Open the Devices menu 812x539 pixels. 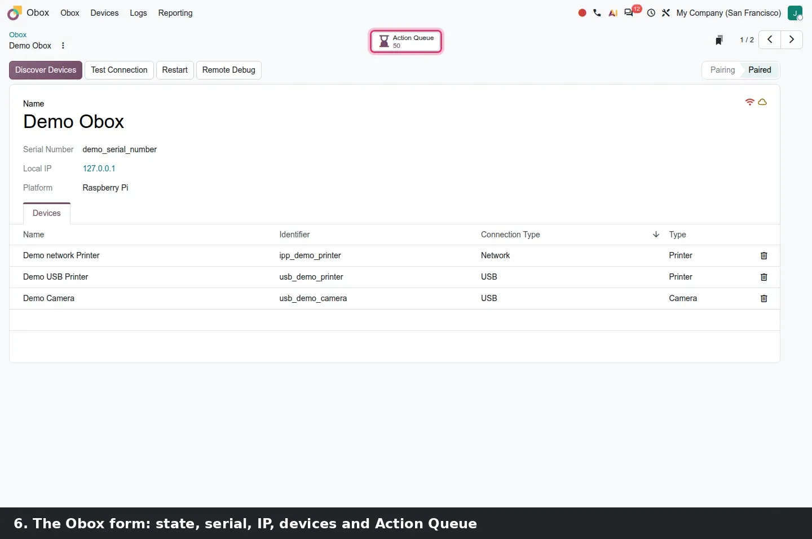(x=104, y=13)
